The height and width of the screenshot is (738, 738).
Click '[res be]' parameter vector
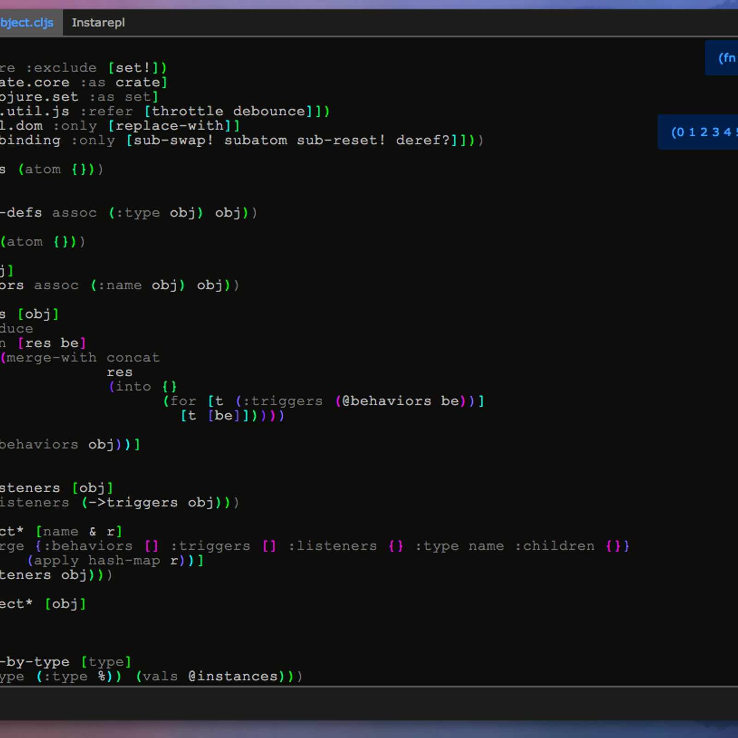coord(52,343)
